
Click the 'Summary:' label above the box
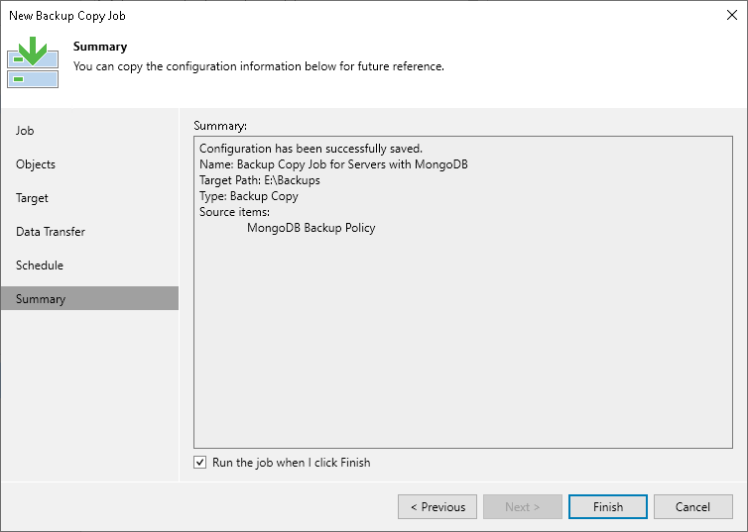tap(220, 126)
